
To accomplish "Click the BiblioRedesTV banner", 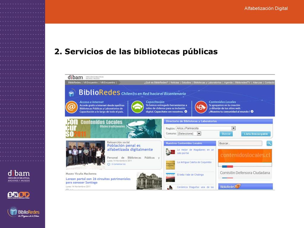I will pyautogui.click(x=245, y=186).
